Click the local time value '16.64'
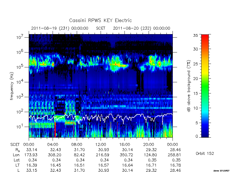This screenshot has height=172, width=230. 127,165
